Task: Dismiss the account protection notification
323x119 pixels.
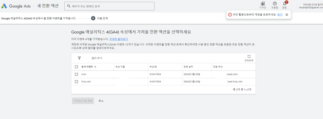Action: (x=286, y=15)
